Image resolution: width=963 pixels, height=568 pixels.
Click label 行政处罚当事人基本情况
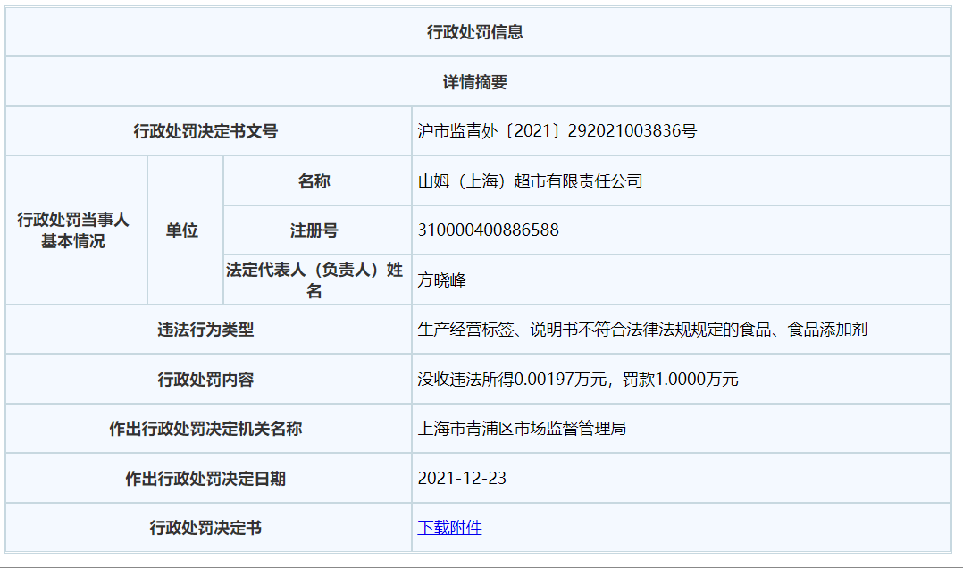(73, 230)
